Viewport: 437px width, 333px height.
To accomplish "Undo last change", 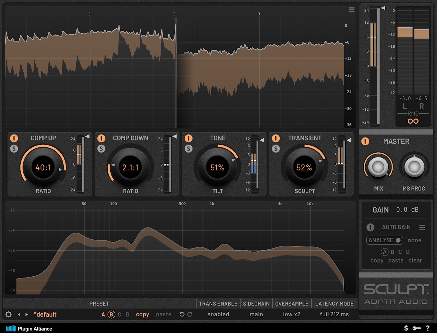I will coord(182,314).
